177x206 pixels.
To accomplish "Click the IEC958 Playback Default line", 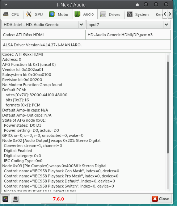I will (59, 181).
